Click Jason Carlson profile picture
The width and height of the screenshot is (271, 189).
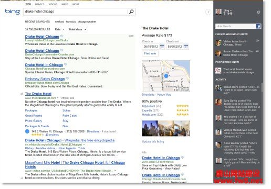(218, 53)
